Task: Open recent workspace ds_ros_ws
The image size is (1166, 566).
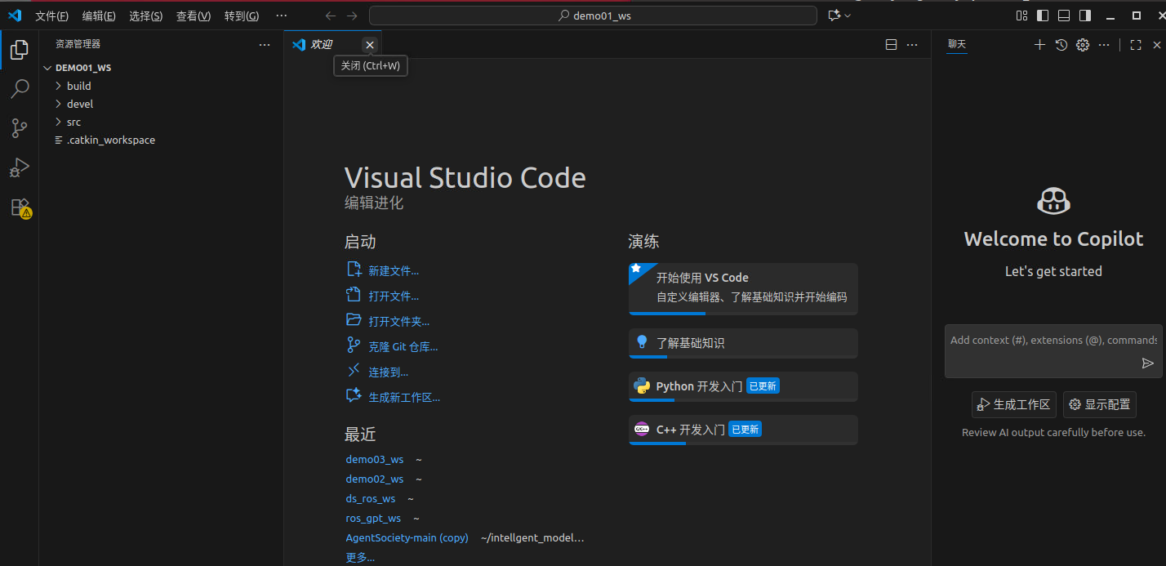Action: pos(371,498)
